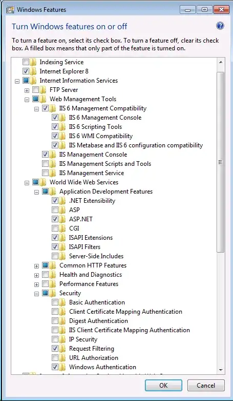The image size is (233, 401).
Task: Check the FTP Server checkbox
Action: pyautogui.click(x=36, y=90)
